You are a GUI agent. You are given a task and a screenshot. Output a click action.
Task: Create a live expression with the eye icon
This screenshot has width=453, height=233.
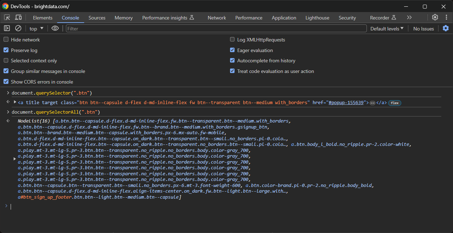tap(55, 28)
